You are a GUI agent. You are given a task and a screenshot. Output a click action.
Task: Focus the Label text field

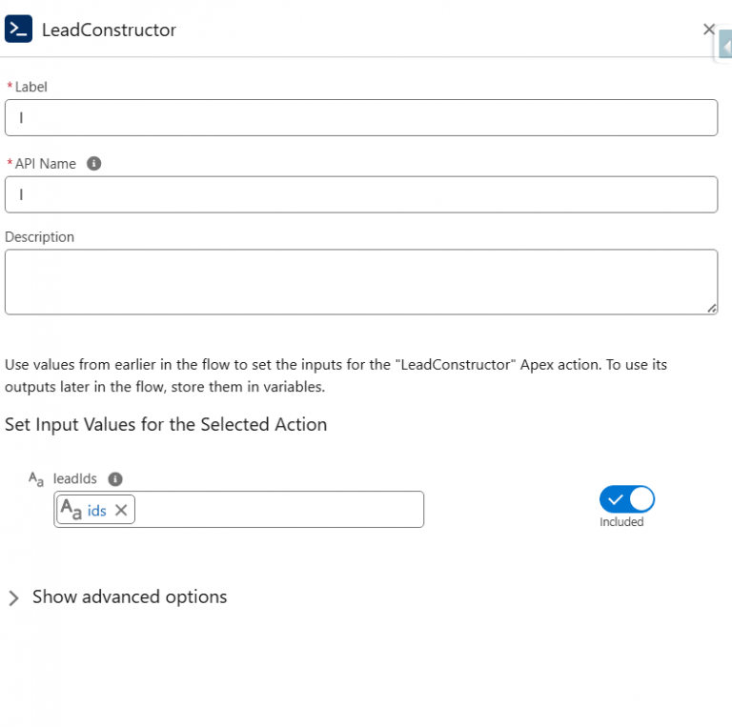point(361,118)
